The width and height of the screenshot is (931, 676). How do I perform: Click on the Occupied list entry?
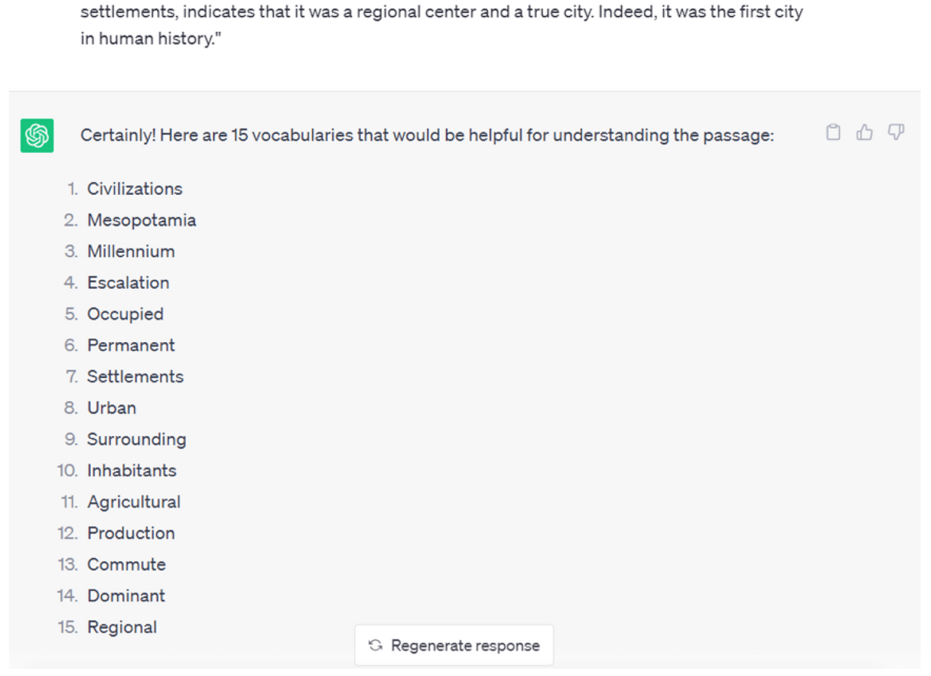click(125, 314)
